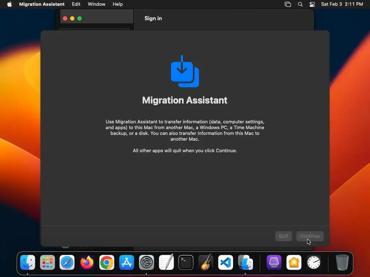370x277 pixels.
Task: Minimize the background Sign in window
Action: point(72,18)
